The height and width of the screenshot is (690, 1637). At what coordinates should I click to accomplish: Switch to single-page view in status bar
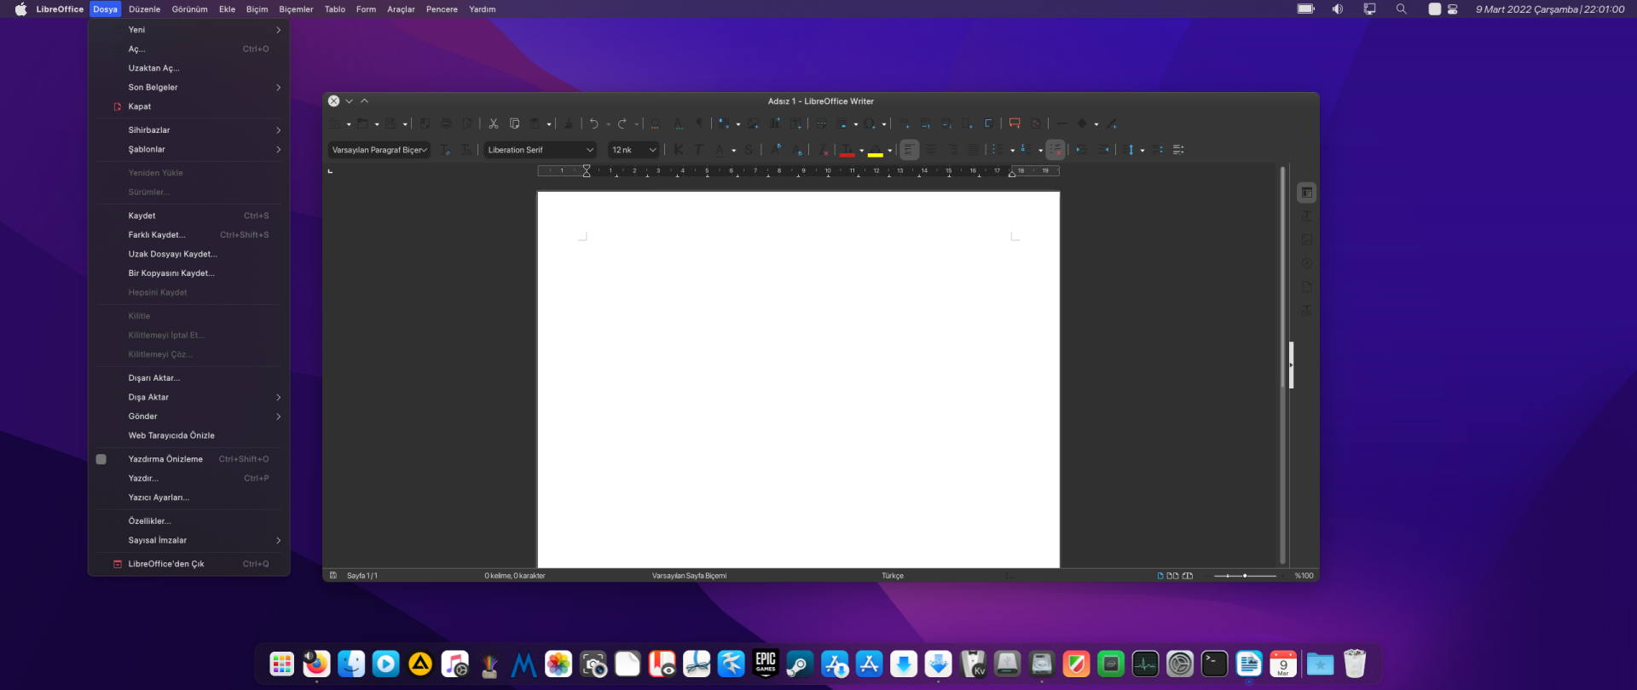tap(1160, 576)
